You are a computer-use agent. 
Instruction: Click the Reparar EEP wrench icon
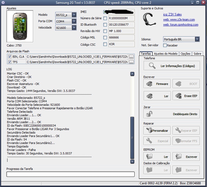(x=178, y=130)
